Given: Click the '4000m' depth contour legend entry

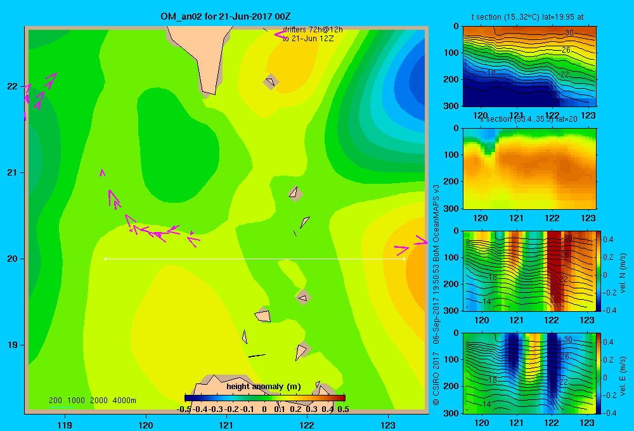Looking at the screenshot, I should [124, 401].
